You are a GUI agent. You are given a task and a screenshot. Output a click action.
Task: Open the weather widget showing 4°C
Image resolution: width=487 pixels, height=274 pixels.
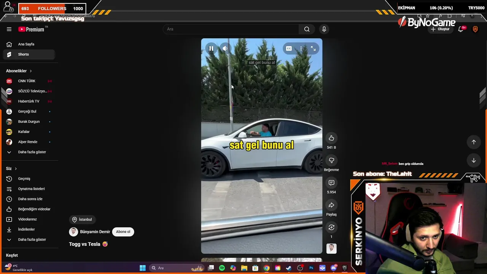pos(19,268)
